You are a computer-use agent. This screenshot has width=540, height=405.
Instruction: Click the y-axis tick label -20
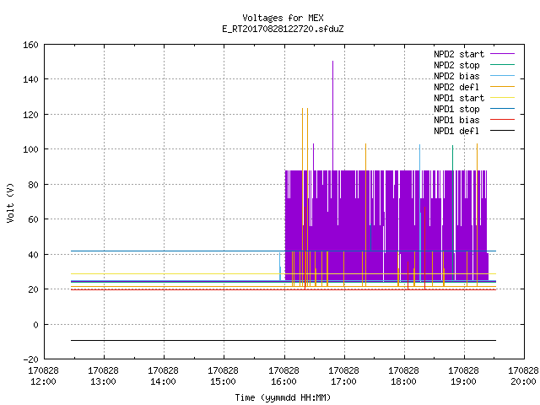pos(30,359)
